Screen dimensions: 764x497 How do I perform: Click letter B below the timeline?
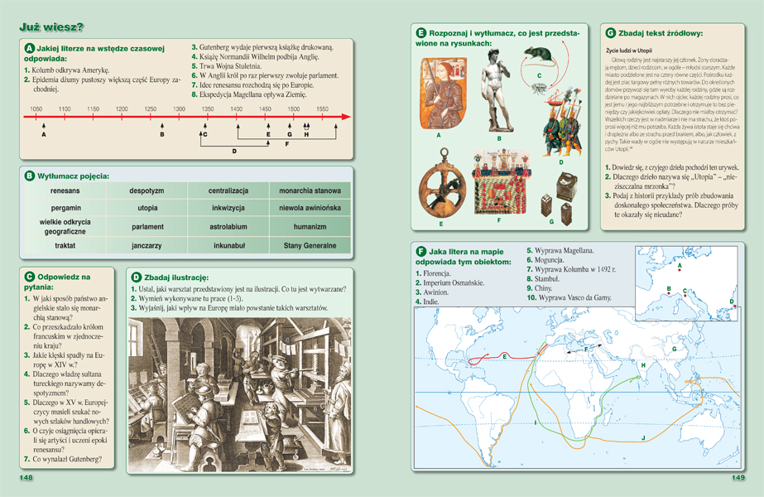[162, 135]
